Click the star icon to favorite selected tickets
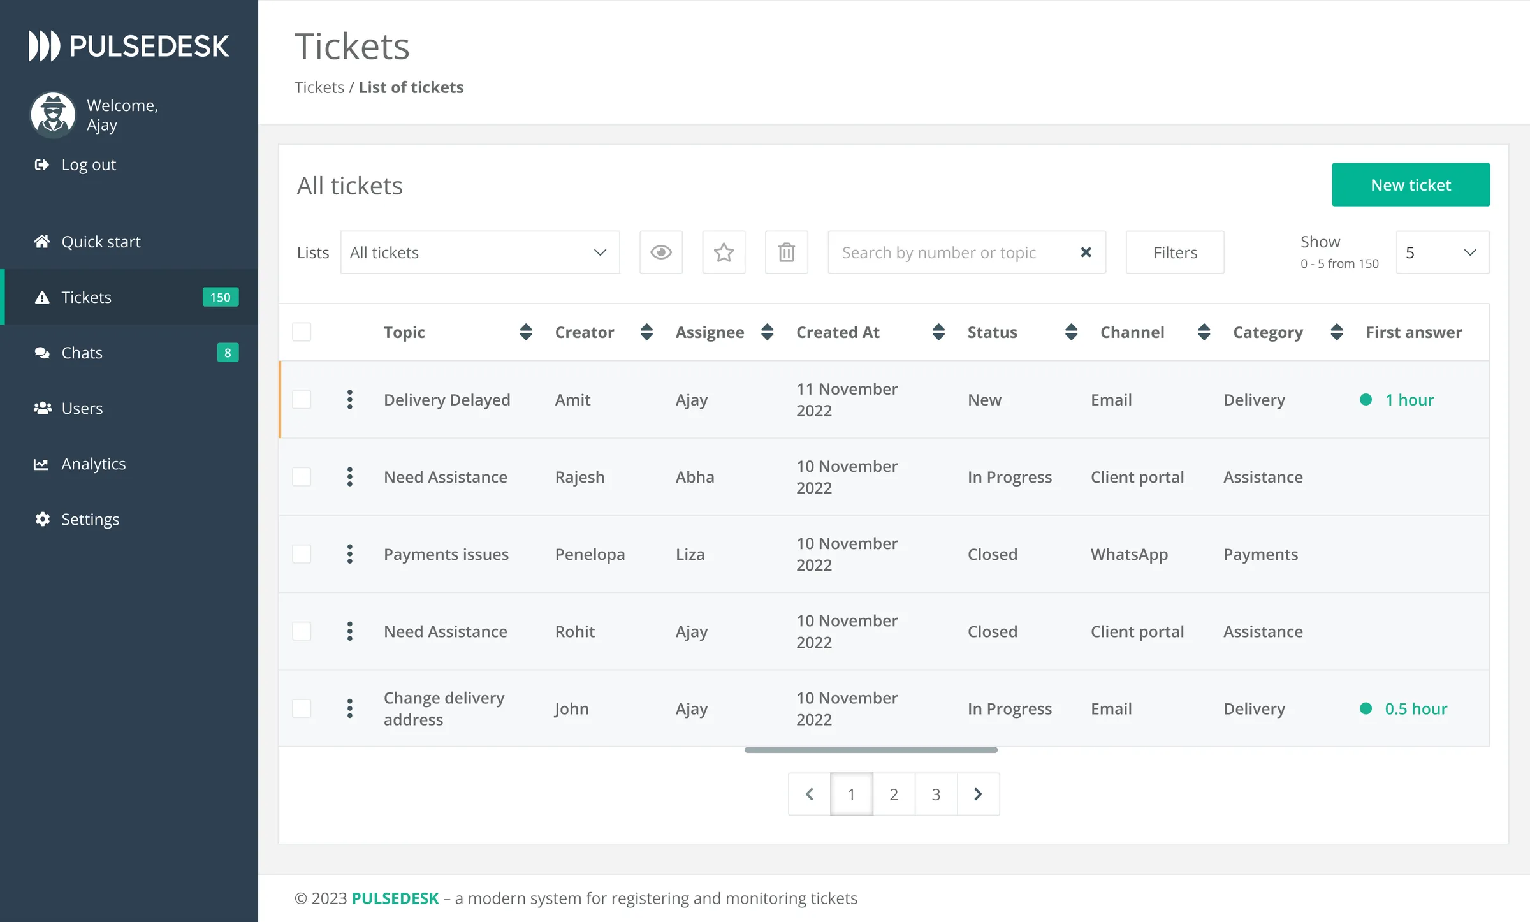 click(x=724, y=252)
